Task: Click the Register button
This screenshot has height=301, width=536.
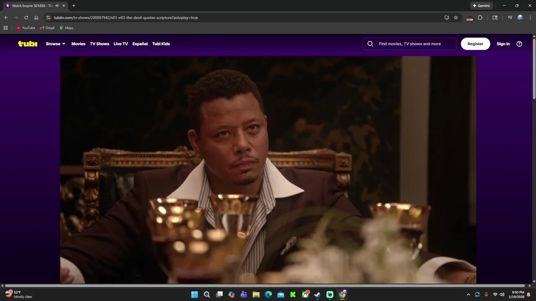Action: [x=475, y=43]
